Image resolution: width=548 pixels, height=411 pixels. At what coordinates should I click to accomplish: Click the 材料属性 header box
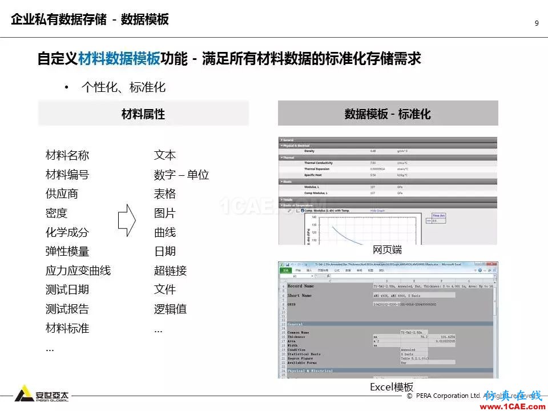(143, 113)
